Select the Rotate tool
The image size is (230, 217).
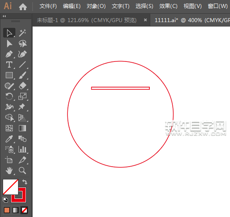(9, 96)
